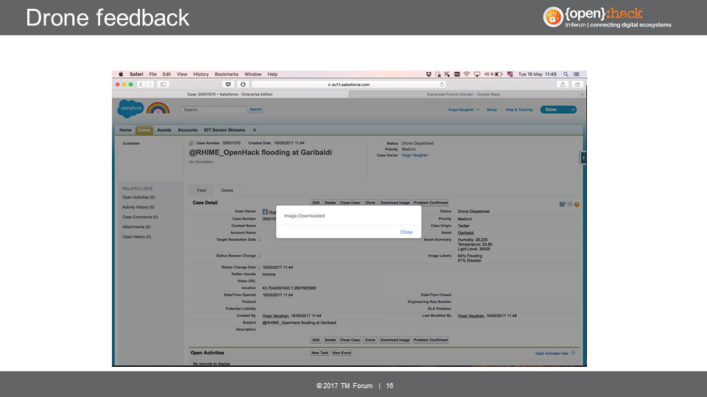This screenshot has height=397, width=707.
Task: Click the Salesforce cloud logo
Action: pos(131,109)
